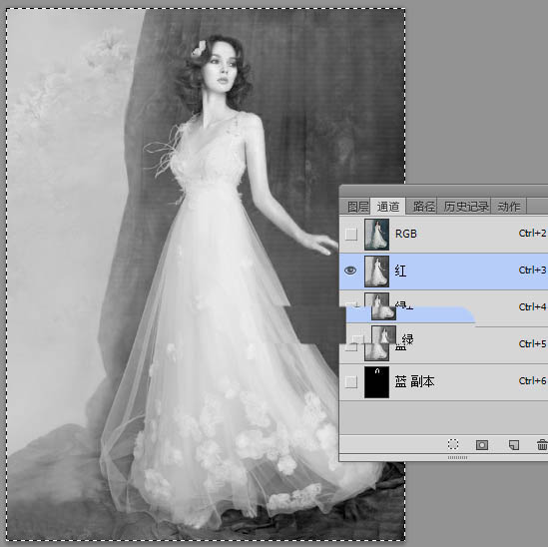Click the 红 channel thumbnail
Image resolution: width=548 pixels, height=547 pixels.
376,272
